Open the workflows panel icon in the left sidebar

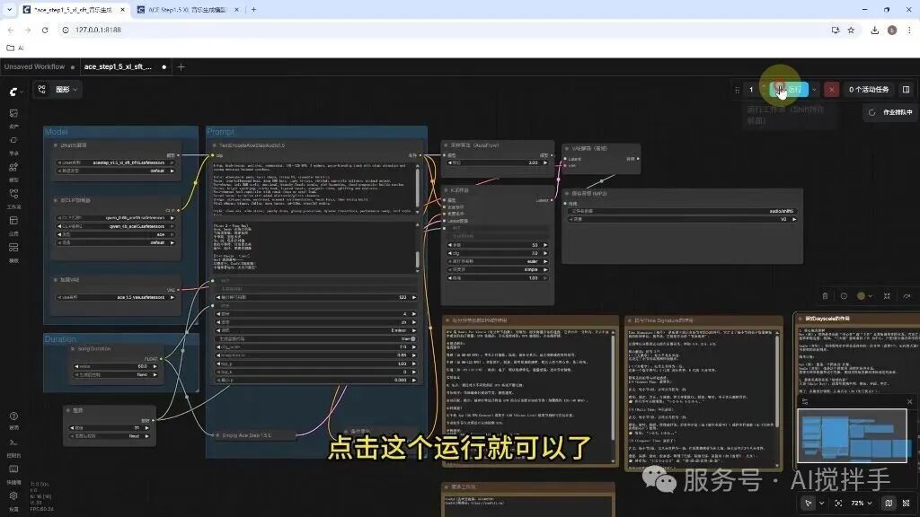click(x=13, y=194)
